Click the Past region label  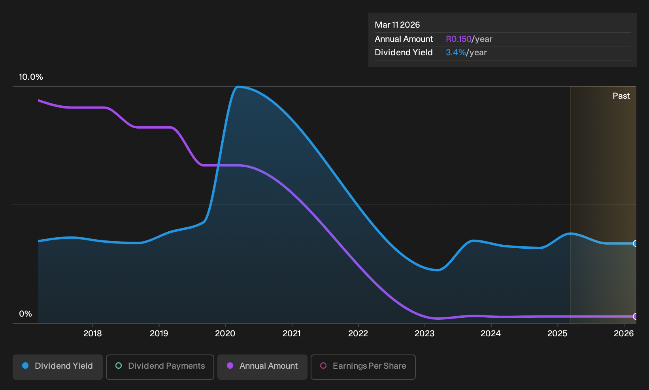point(621,96)
